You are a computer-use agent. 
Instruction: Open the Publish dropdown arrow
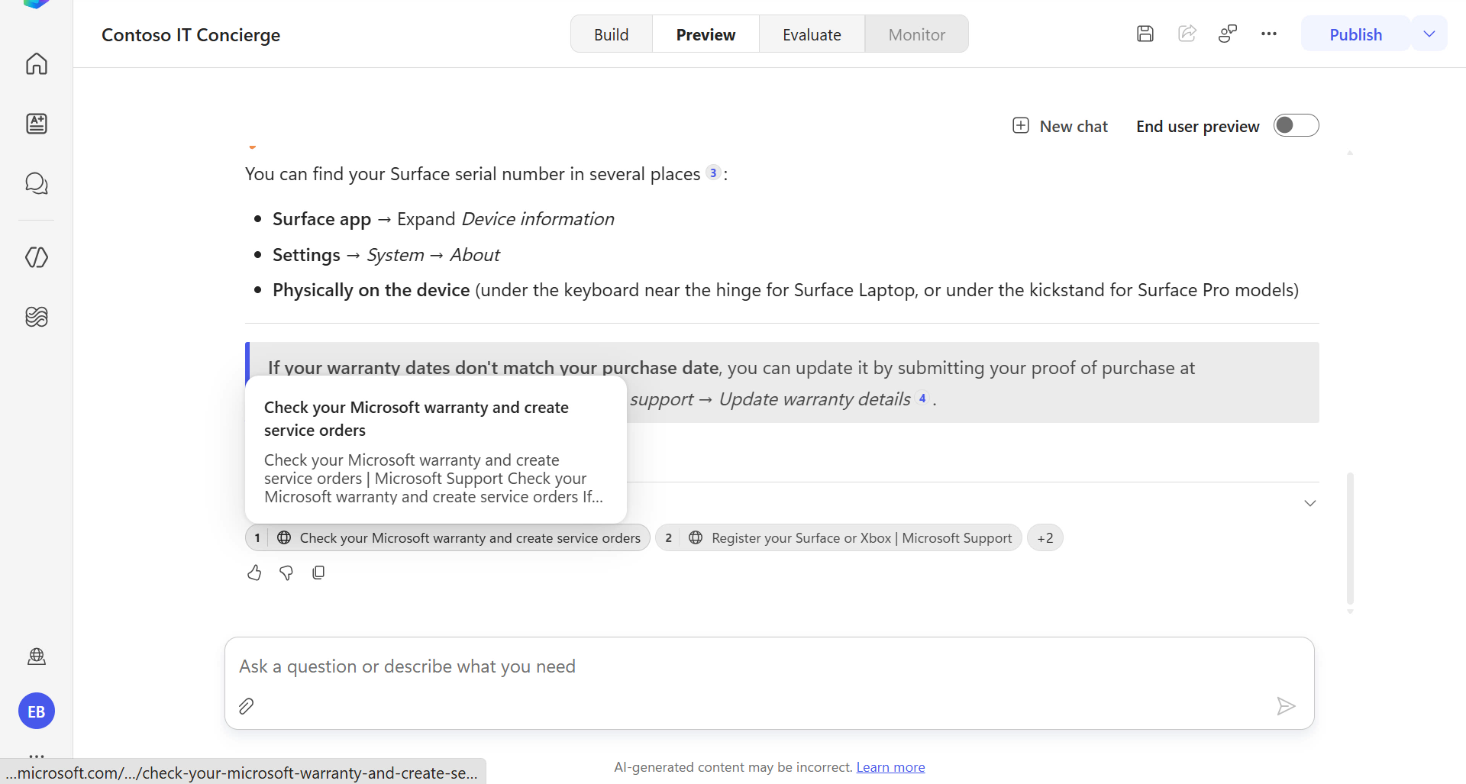[x=1429, y=34]
